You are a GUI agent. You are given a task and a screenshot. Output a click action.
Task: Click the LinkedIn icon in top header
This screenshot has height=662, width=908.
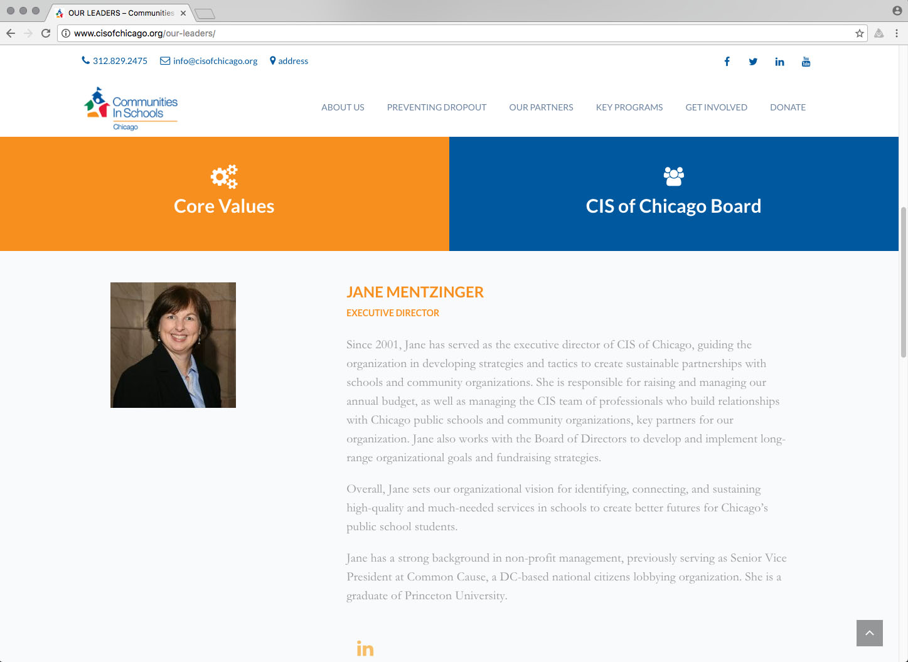(x=779, y=61)
